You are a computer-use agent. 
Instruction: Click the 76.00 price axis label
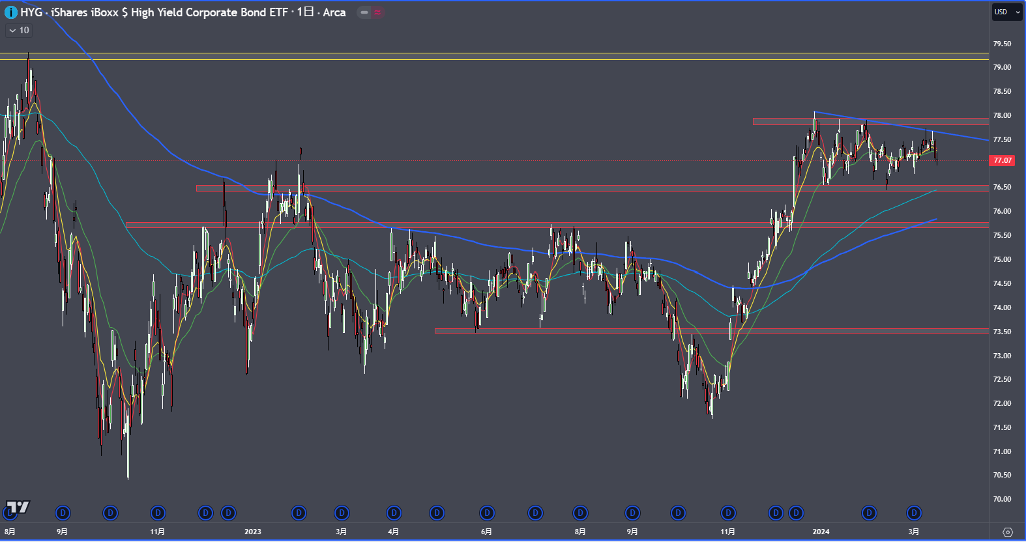coord(1002,211)
